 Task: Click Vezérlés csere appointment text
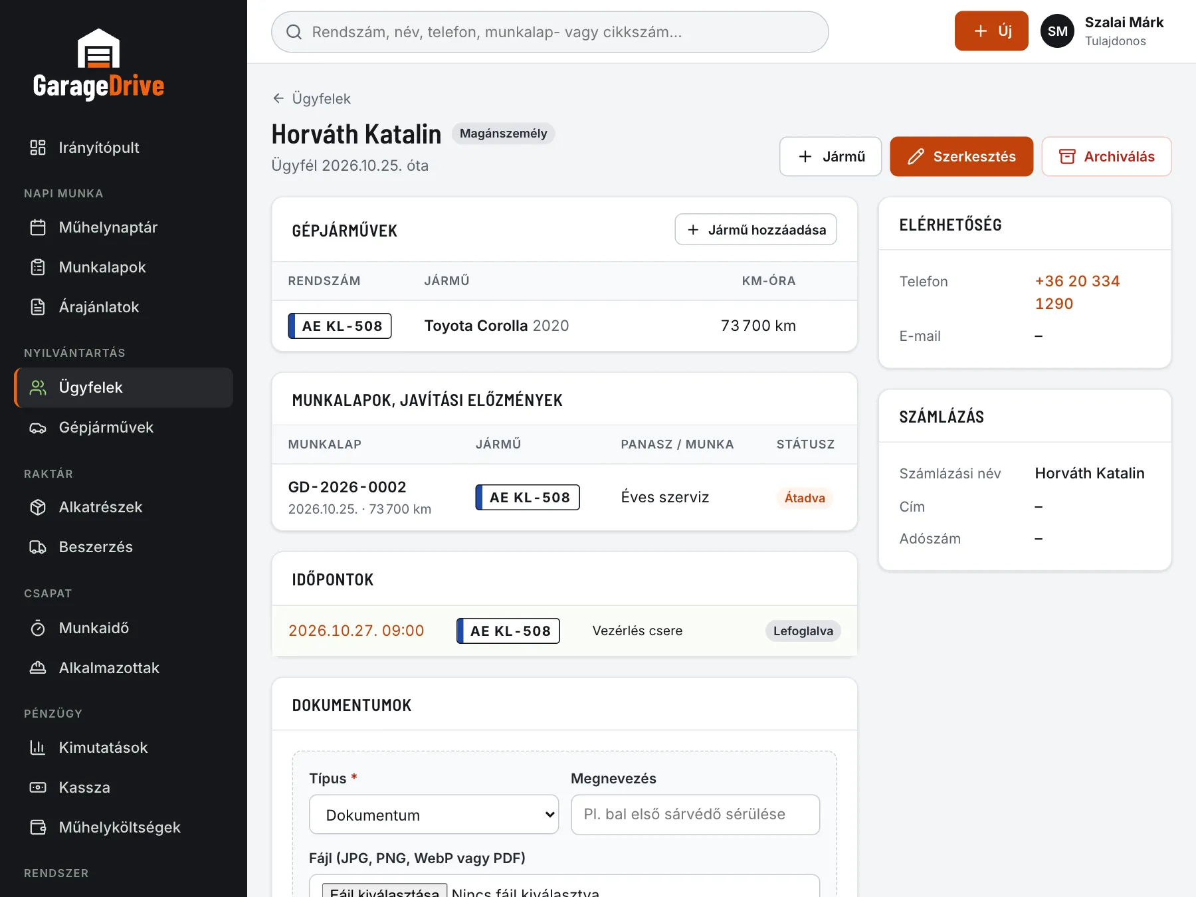(x=637, y=631)
